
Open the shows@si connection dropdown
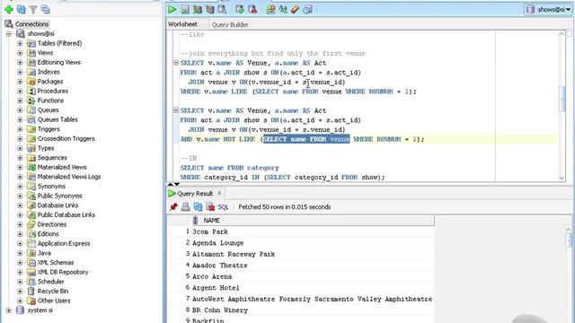click(548, 10)
